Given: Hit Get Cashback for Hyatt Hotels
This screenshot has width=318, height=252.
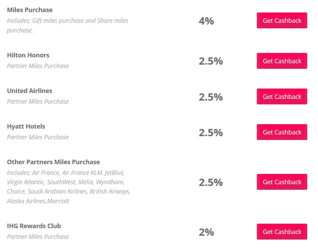Looking at the screenshot, I should [282, 132].
